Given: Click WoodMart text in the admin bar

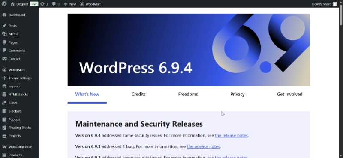Looking at the screenshot, I should [93, 4].
